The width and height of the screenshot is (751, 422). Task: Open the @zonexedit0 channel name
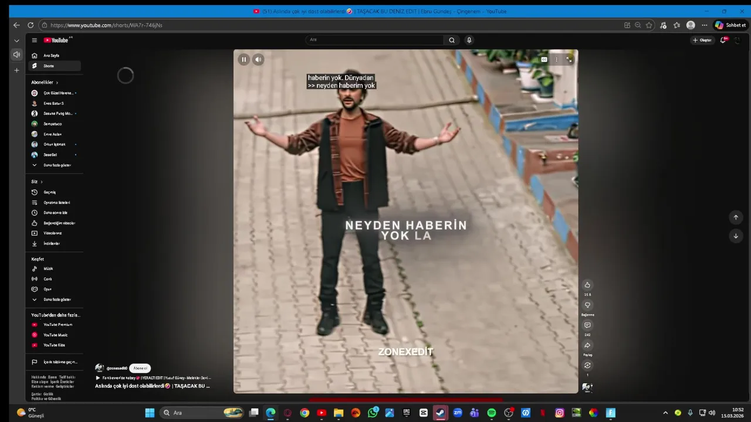click(117, 368)
